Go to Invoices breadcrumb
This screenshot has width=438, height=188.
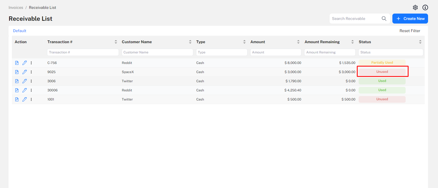tap(16, 7)
